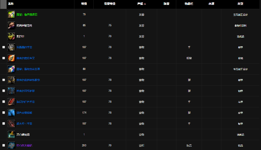261x150 pixels.
Task: Click the 类型 column header
Action: point(240,4)
